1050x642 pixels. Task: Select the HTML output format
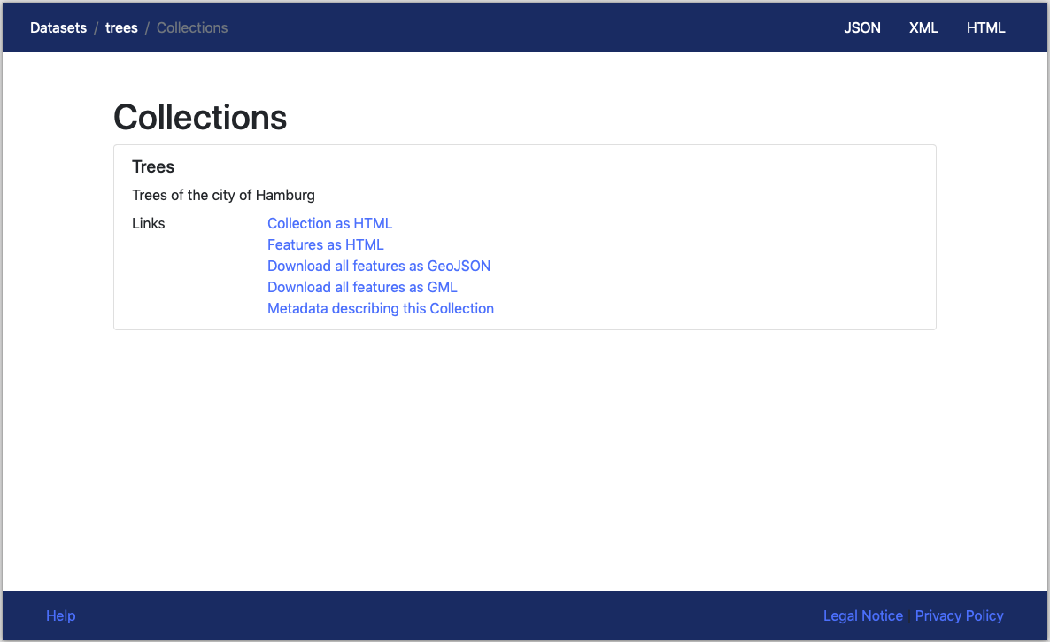pyautogui.click(x=985, y=27)
